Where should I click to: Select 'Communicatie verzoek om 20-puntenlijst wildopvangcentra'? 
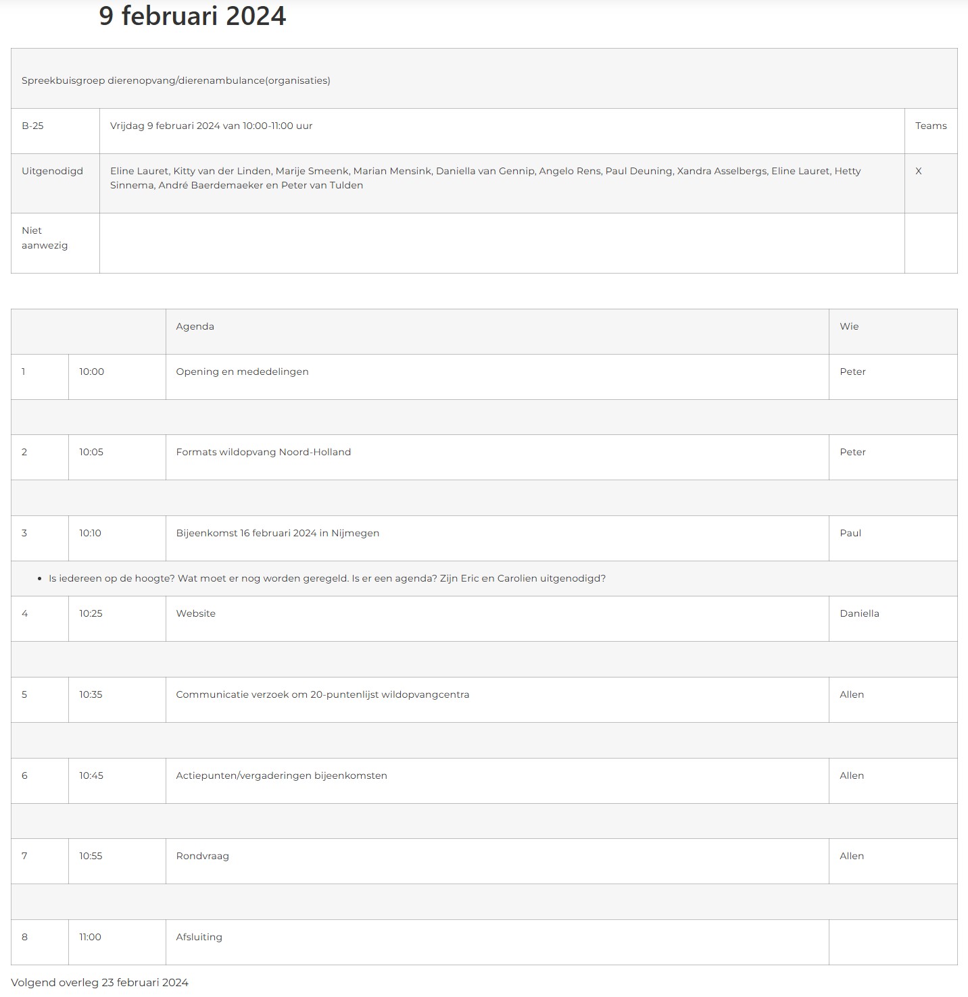[x=322, y=694]
